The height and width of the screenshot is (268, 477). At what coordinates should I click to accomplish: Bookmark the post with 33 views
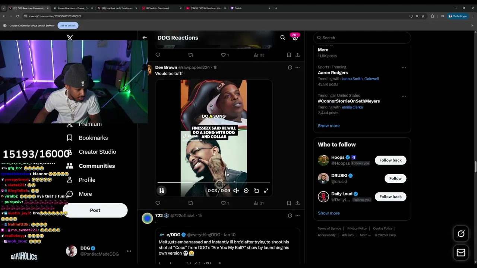289,55
